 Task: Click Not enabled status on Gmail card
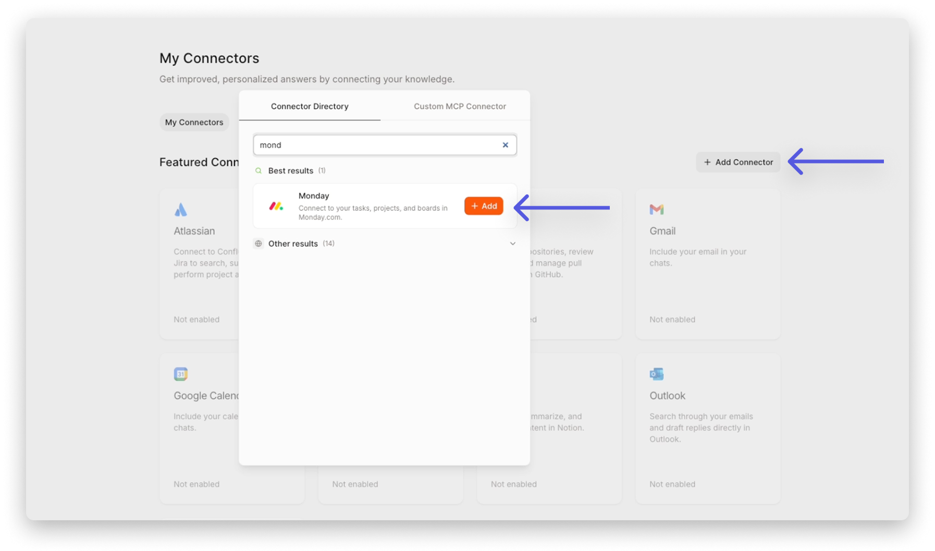(x=672, y=319)
